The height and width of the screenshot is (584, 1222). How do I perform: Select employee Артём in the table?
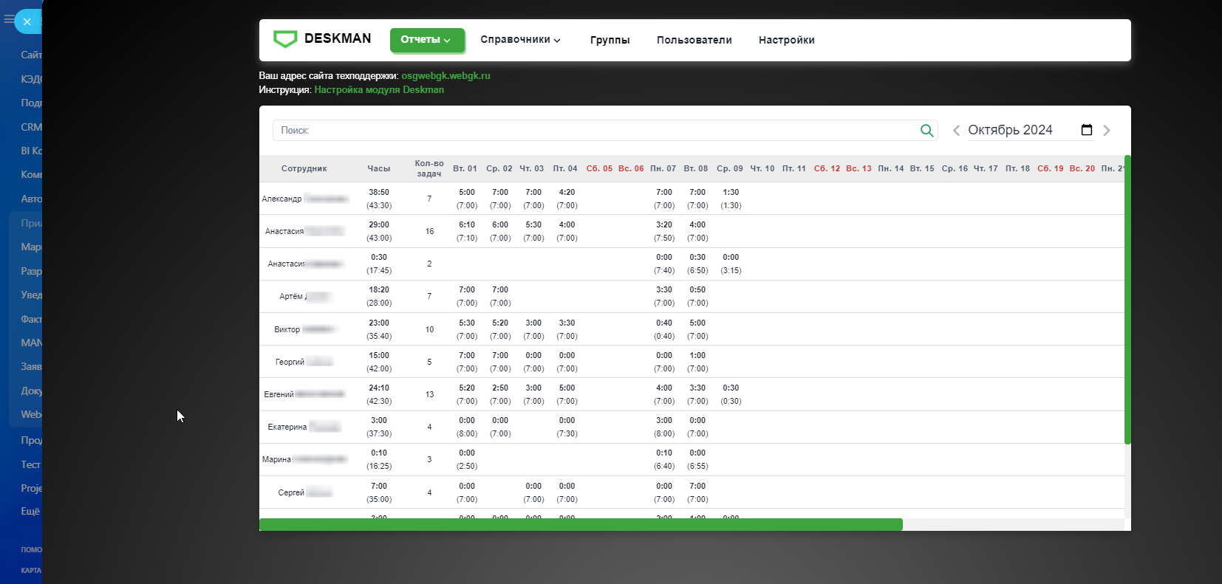(304, 296)
